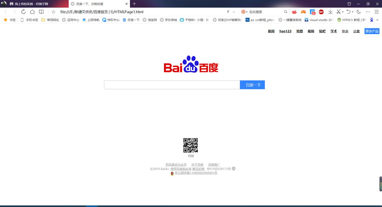
Task: Open the Sogou search engine selector dropdown
Action: point(244,12)
